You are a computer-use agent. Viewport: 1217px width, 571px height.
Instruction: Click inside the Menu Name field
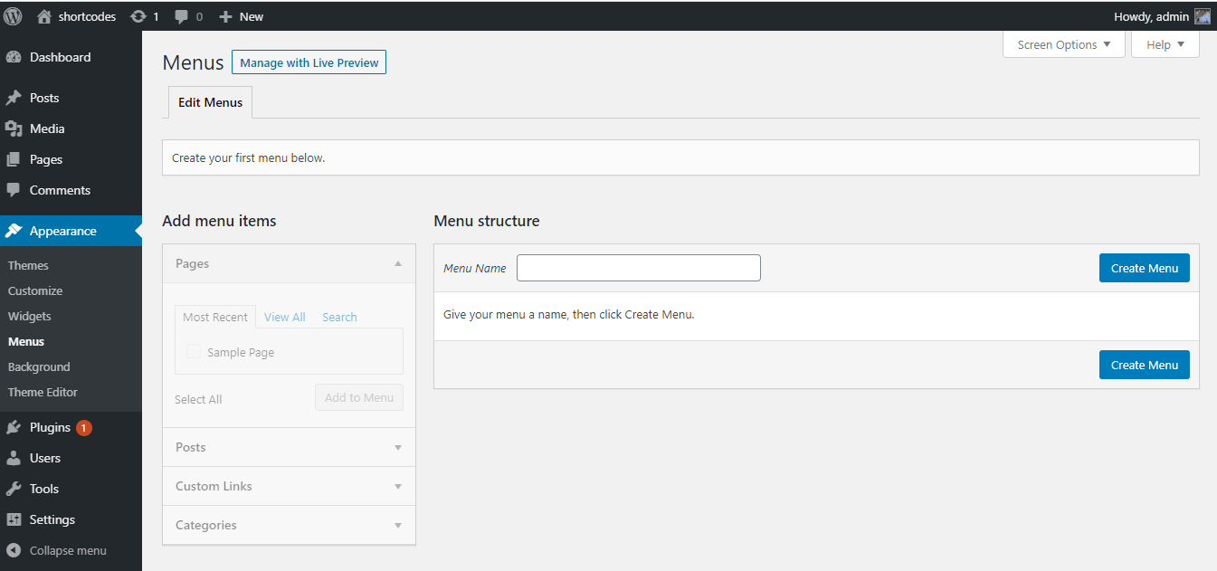click(638, 268)
